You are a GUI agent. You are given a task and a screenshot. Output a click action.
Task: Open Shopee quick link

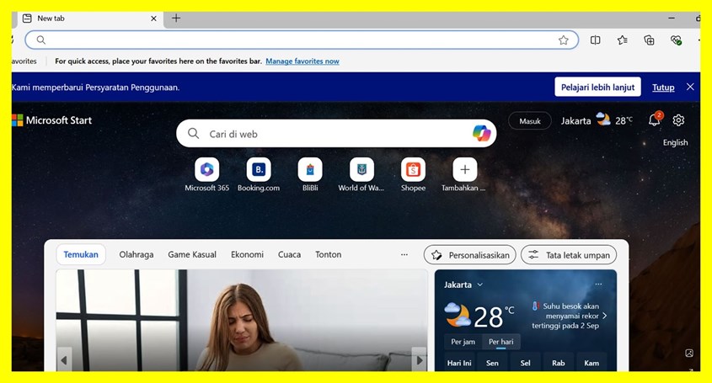pos(413,175)
